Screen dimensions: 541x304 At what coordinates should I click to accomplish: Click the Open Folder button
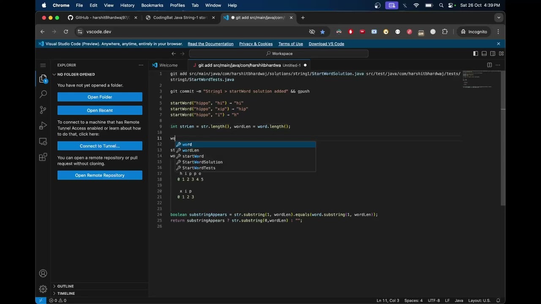100,97
